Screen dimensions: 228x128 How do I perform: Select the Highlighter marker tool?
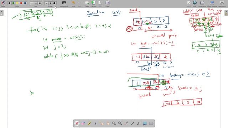pyautogui.click(x=89, y=123)
